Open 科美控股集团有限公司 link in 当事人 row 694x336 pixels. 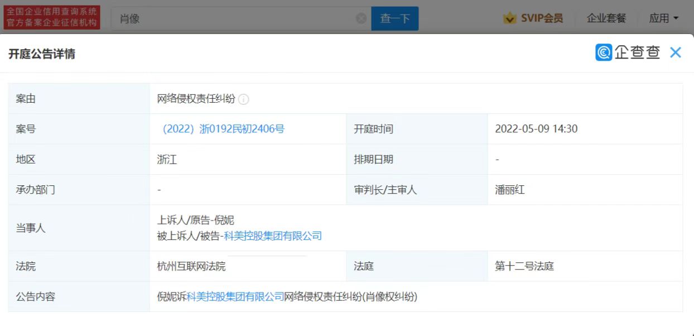(273, 236)
